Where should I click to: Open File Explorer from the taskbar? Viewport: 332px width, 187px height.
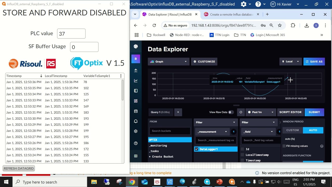coord(94,182)
